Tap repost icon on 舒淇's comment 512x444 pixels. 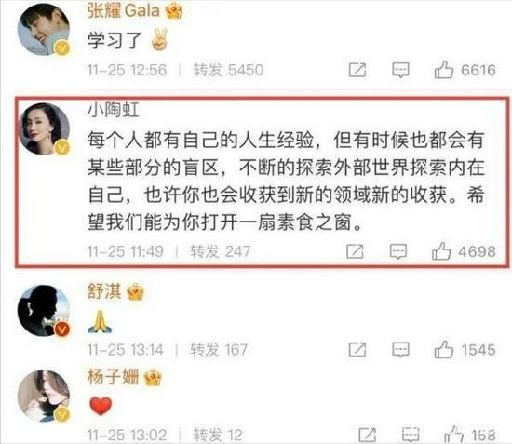pos(357,350)
